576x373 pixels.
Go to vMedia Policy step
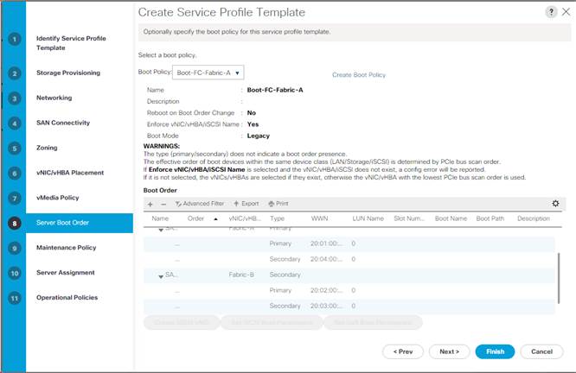pos(58,198)
